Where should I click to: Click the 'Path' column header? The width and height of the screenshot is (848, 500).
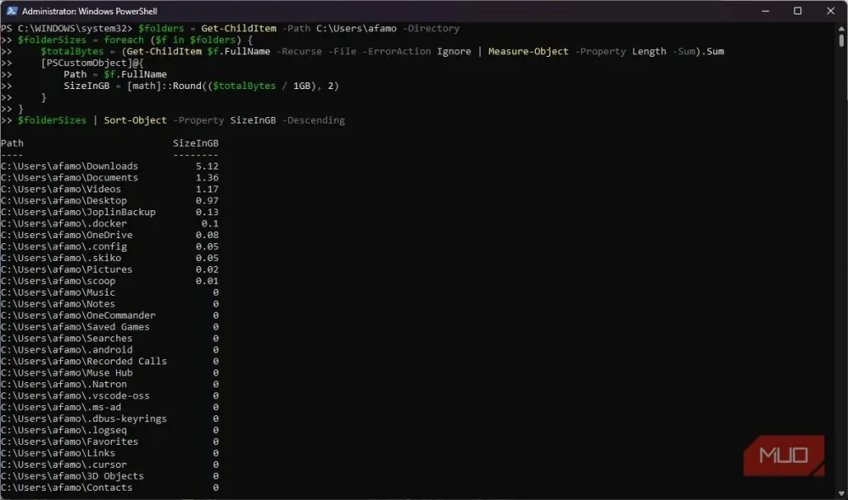coord(12,143)
